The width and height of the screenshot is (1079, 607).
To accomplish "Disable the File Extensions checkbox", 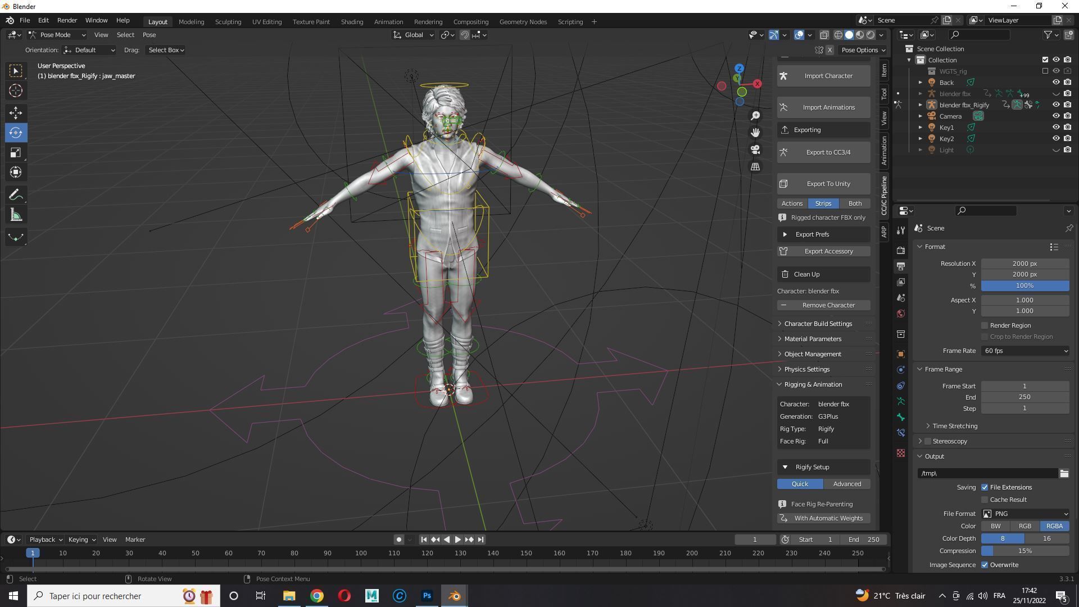I will pyautogui.click(x=985, y=487).
